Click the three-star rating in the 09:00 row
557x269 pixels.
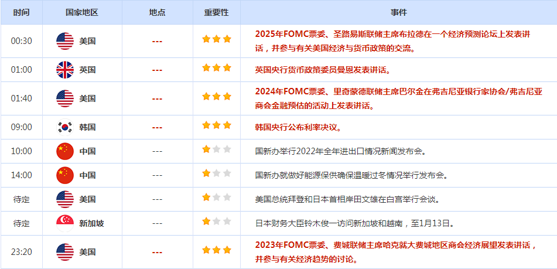pos(217,126)
